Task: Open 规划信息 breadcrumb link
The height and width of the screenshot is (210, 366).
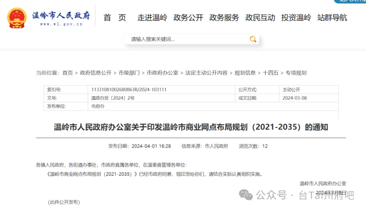Action: [x=245, y=73]
